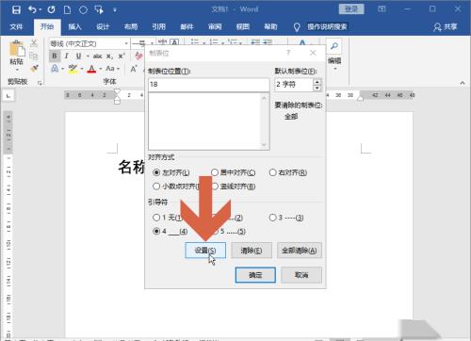Click the 全部清除(A) button

coord(300,251)
